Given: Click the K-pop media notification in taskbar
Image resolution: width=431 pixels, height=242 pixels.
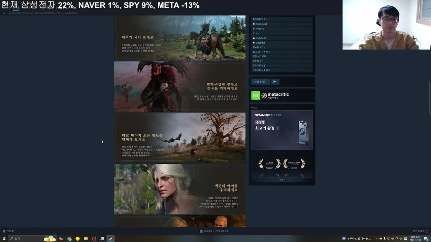Looking at the screenshot, I should (357, 239).
